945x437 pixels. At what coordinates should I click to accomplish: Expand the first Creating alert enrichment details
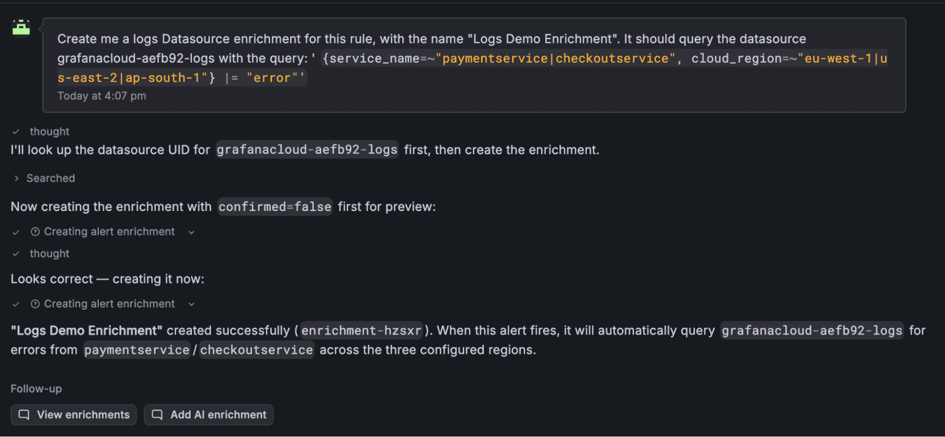191,232
